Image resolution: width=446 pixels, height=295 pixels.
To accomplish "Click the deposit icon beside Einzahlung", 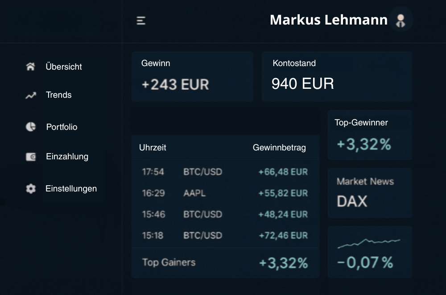I will click(30, 156).
